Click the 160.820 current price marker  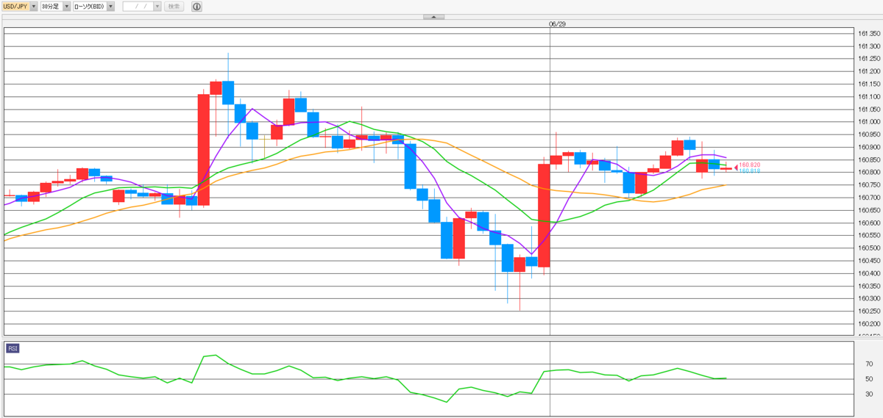pyautogui.click(x=749, y=165)
